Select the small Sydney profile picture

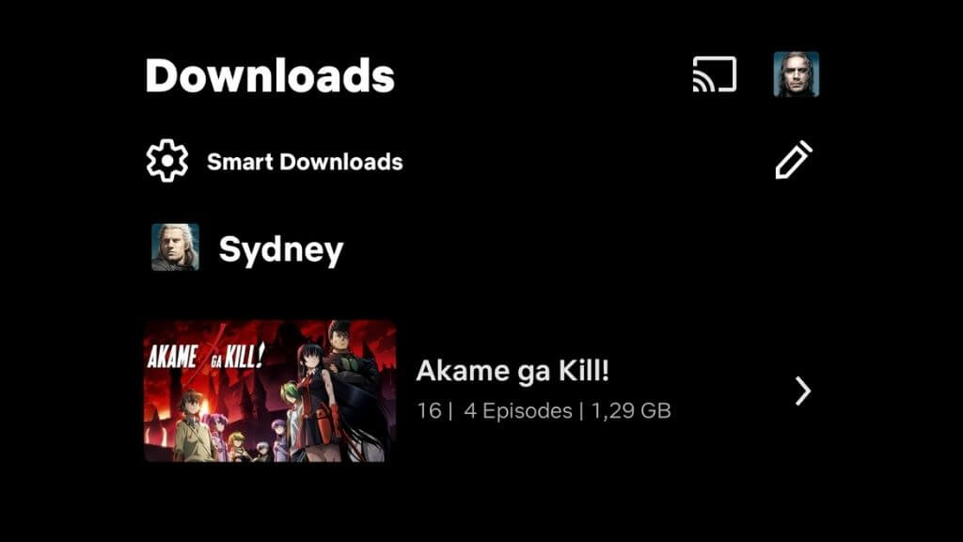coord(175,247)
